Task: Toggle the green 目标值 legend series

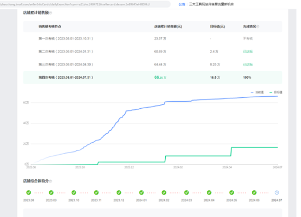Action: point(276,92)
